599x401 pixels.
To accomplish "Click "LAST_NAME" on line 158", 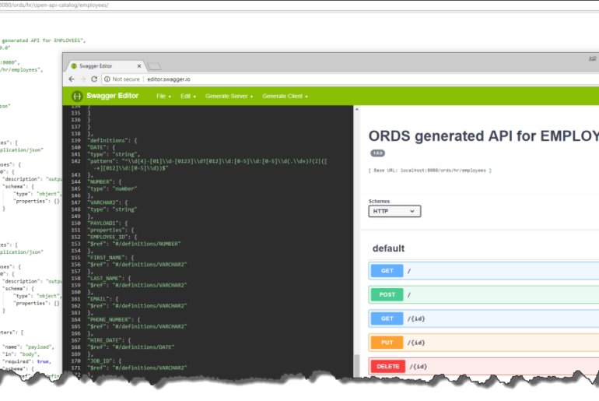I will tap(109, 278).
